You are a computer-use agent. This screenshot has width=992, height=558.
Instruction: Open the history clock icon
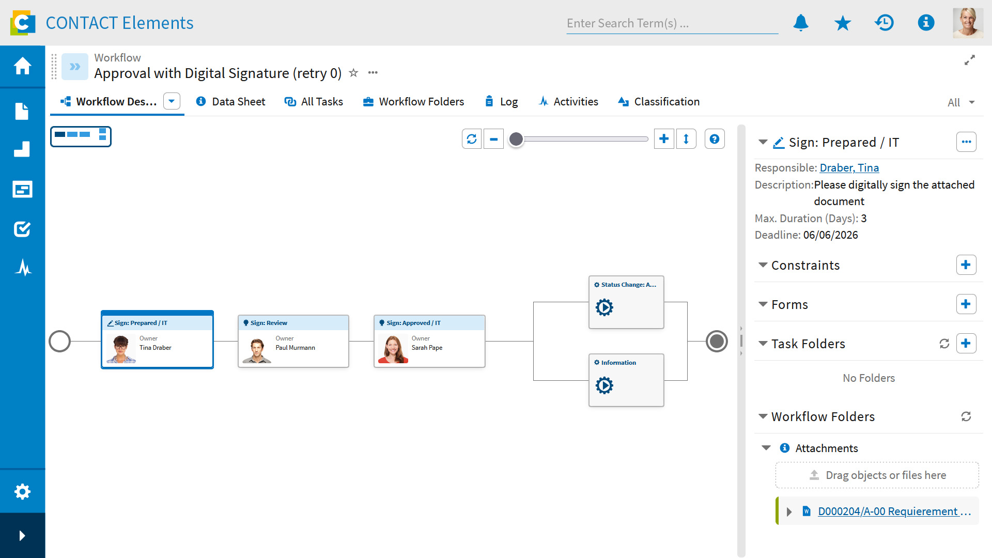pyautogui.click(x=884, y=23)
